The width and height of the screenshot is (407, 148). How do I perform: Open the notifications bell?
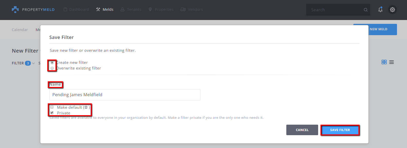[380, 9]
